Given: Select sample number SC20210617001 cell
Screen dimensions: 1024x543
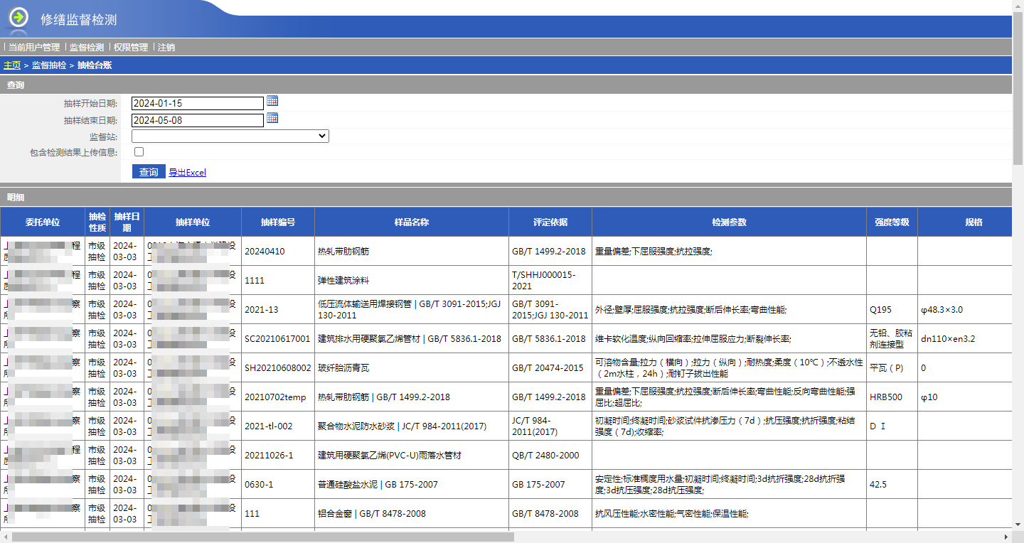Looking at the screenshot, I should click(278, 338).
